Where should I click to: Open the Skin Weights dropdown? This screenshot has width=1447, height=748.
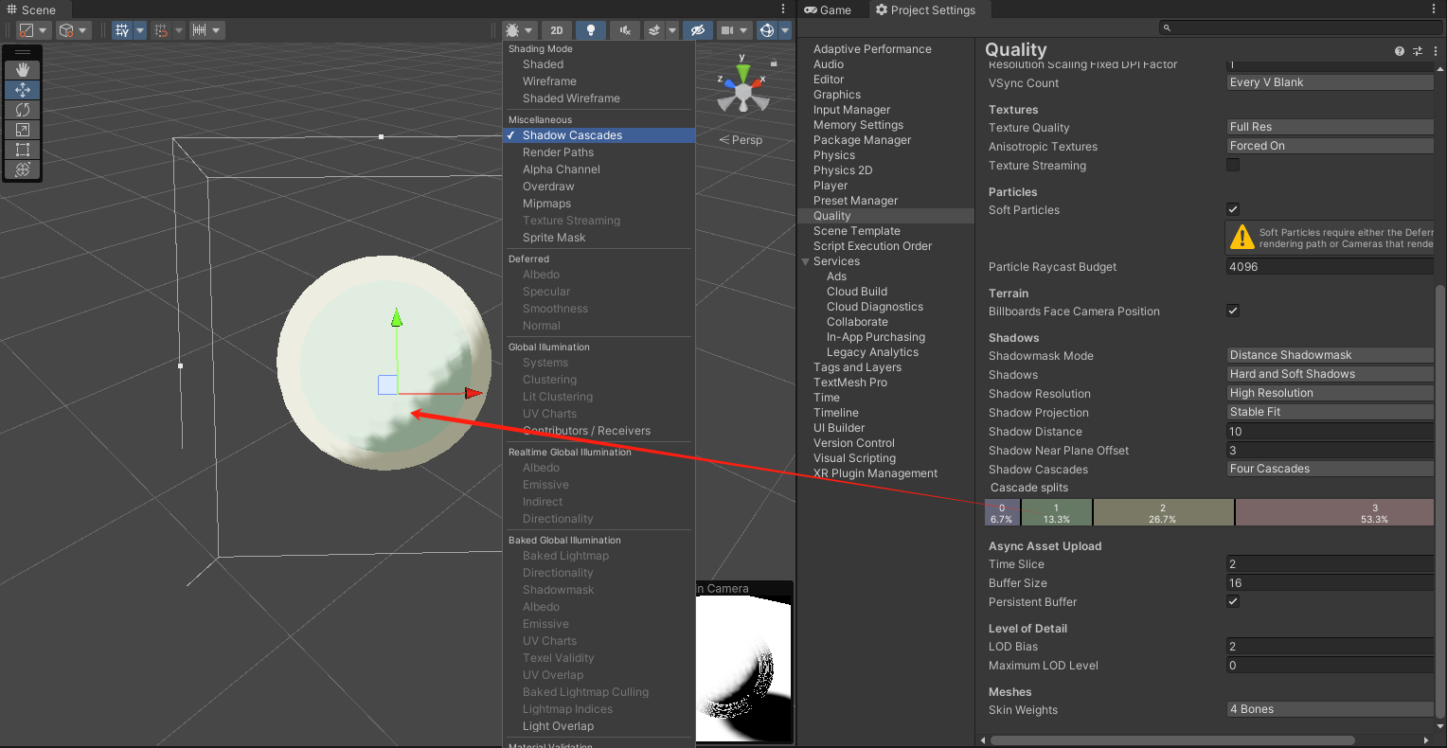click(x=1330, y=709)
